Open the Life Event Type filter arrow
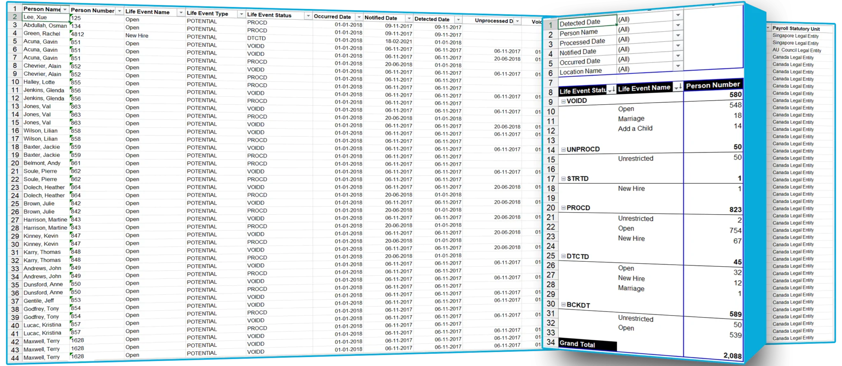842x366 pixels. tap(241, 14)
